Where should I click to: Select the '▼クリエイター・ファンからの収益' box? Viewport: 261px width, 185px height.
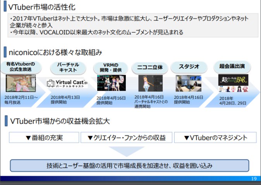(126, 138)
